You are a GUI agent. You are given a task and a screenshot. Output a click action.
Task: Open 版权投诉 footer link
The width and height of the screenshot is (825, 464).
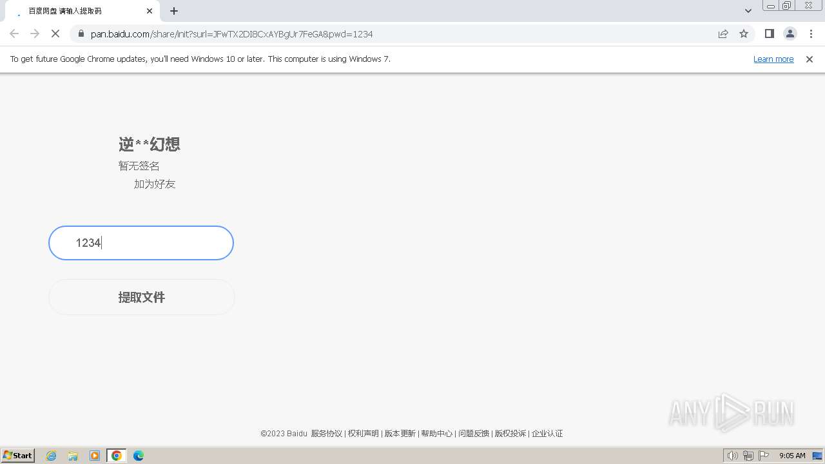click(x=510, y=434)
